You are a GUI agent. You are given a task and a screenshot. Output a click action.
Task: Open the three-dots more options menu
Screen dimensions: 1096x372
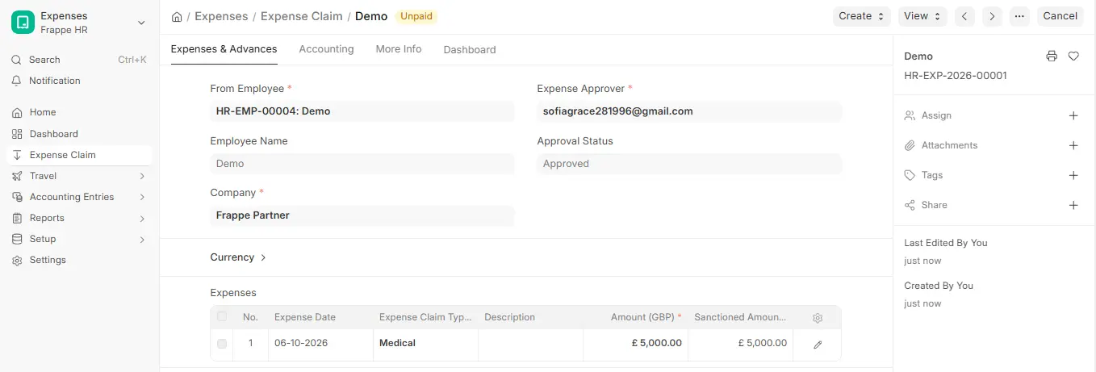point(1019,16)
